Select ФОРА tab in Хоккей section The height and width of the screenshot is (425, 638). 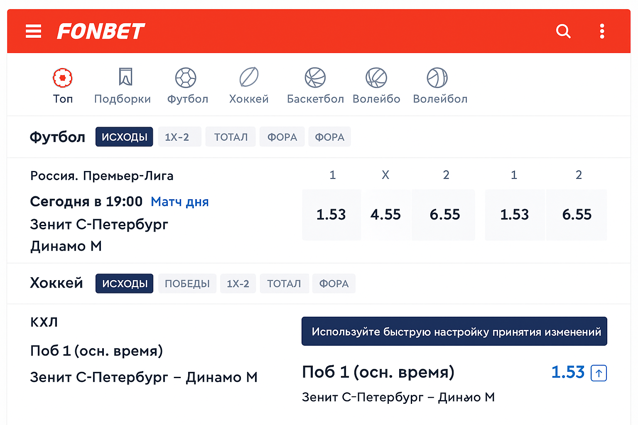[x=334, y=283]
